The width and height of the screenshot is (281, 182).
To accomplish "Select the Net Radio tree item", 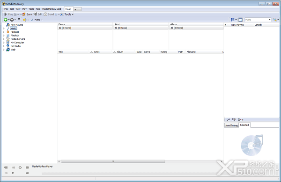I will click(15, 46).
